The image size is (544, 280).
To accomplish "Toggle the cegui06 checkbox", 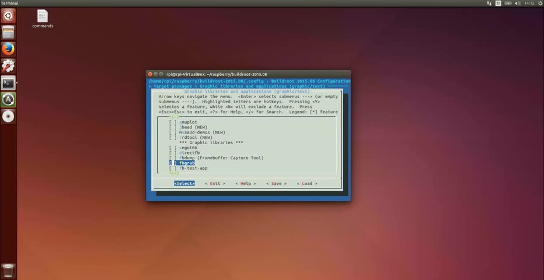I will pos(173,148).
